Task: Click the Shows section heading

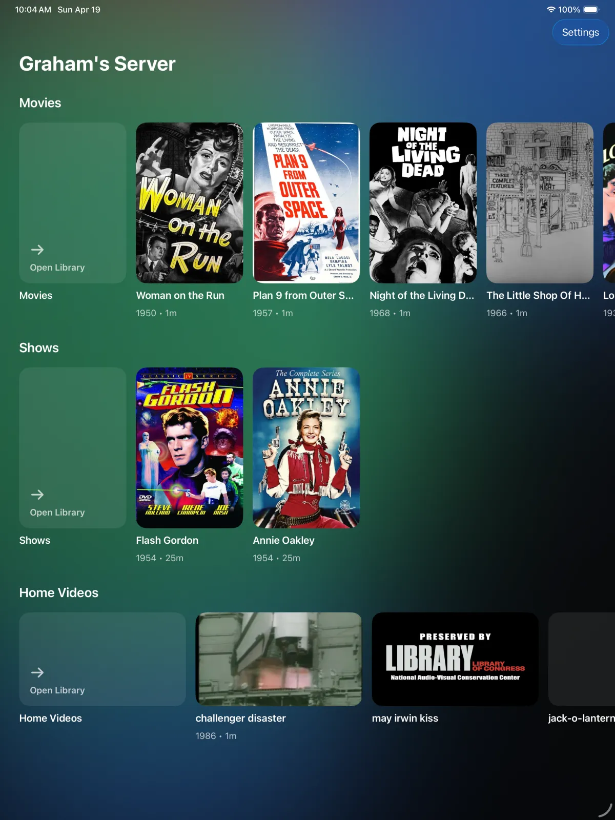Action: pyautogui.click(x=39, y=348)
